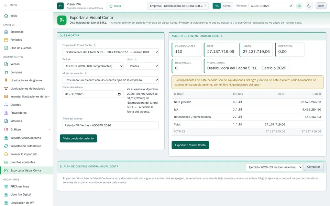Click the Importación automática sync icon
The width and height of the screenshot is (330, 206).
(x=6, y=146)
